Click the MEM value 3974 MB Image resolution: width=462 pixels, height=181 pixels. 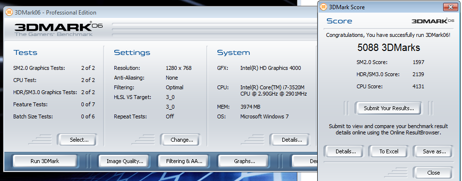[250, 107]
